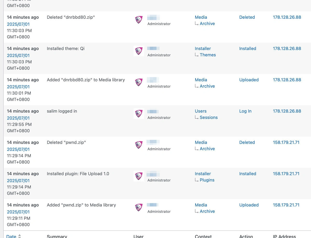Click IP 178.128.26.88 in salim logged in row

click(287, 111)
